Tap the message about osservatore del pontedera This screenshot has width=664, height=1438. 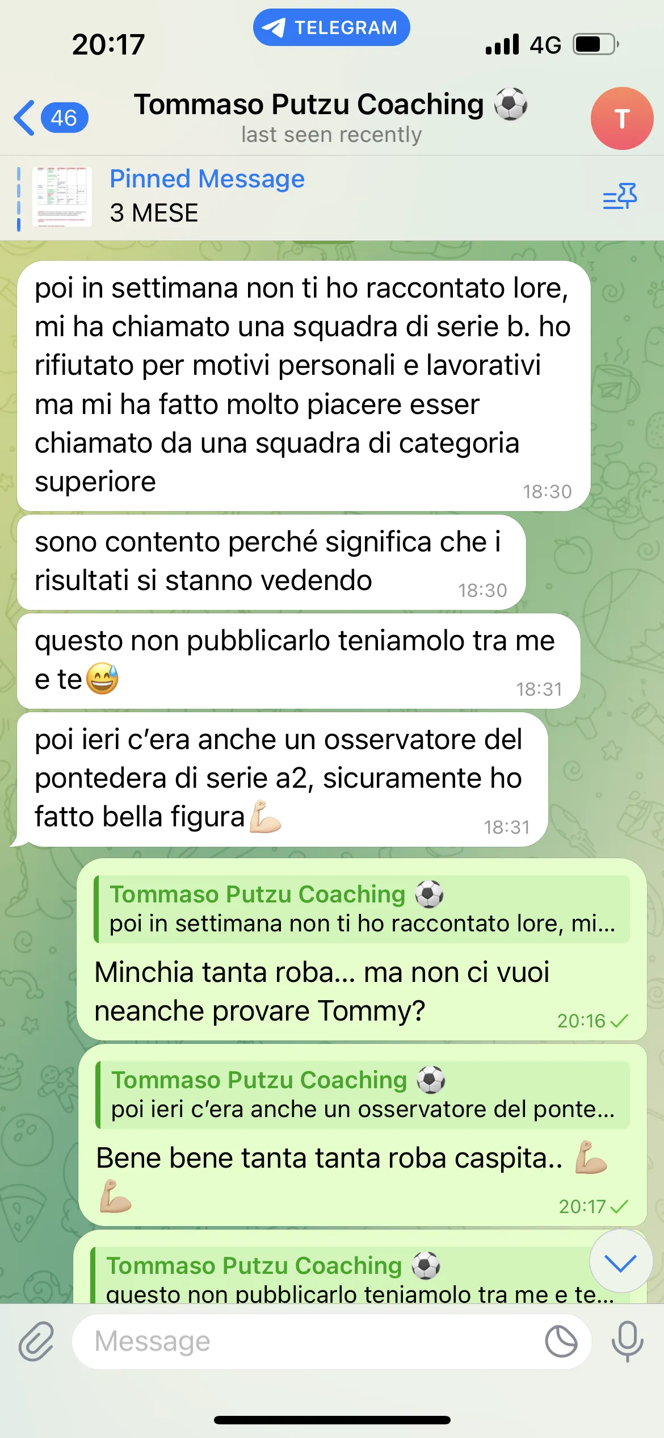282,779
